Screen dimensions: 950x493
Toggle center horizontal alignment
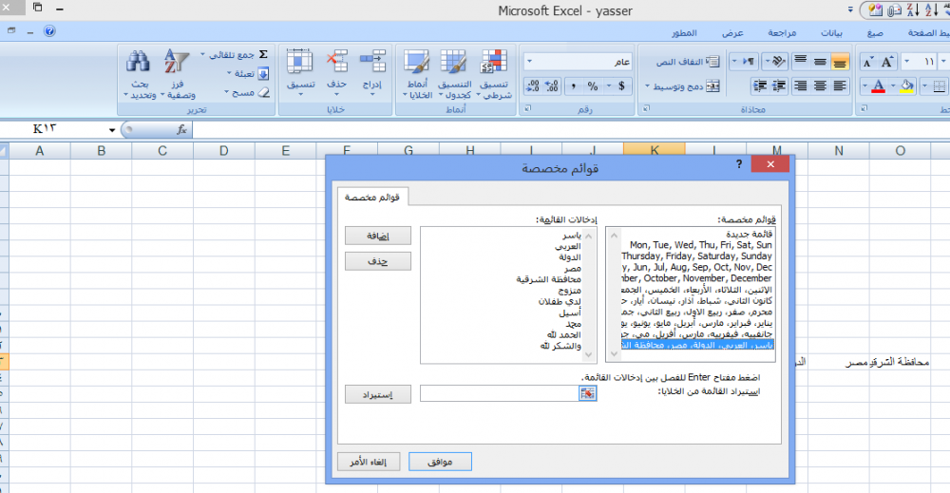(820, 86)
